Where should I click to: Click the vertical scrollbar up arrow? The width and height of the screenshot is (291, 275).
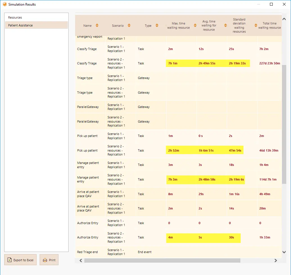coord(284,19)
